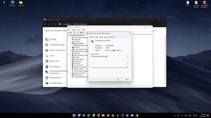Expand the Storage controllers category
The height and width of the screenshot is (118, 211).
tap(71, 73)
